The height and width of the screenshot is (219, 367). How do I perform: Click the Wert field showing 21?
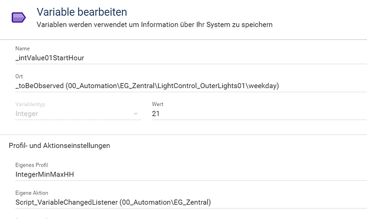pyautogui.click(x=260, y=114)
